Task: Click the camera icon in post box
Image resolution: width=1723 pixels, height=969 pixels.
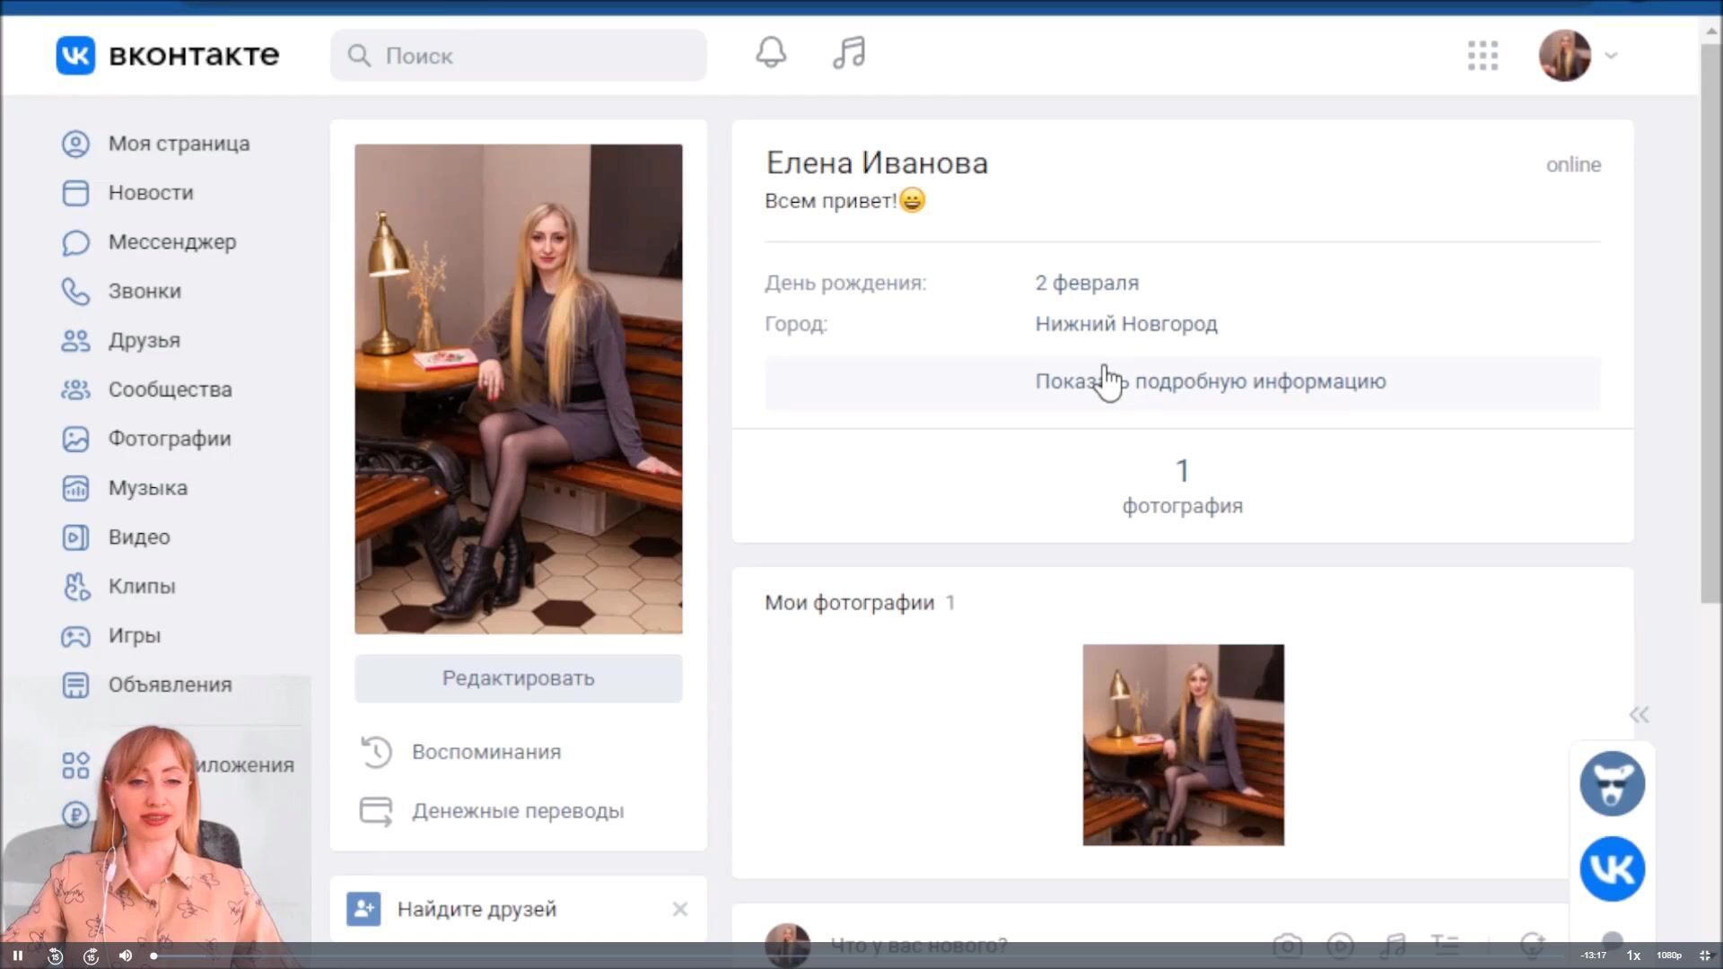Action: coord(1287,945)
